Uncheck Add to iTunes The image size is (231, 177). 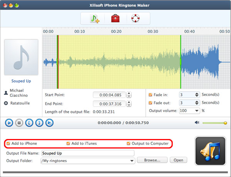coord(68,143)
